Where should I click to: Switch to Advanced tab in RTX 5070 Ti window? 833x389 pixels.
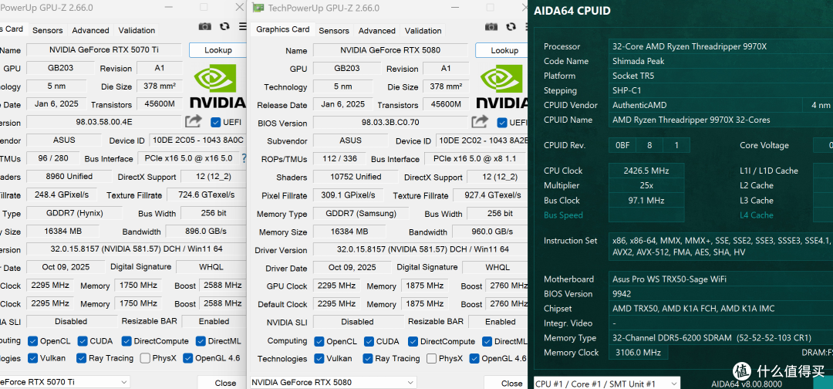point(90,30)
